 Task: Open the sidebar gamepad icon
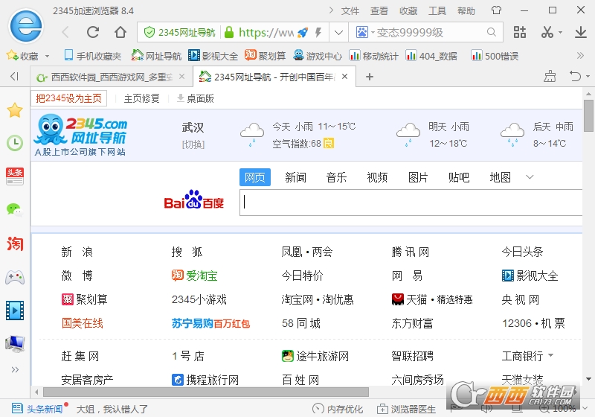point(15,277)
